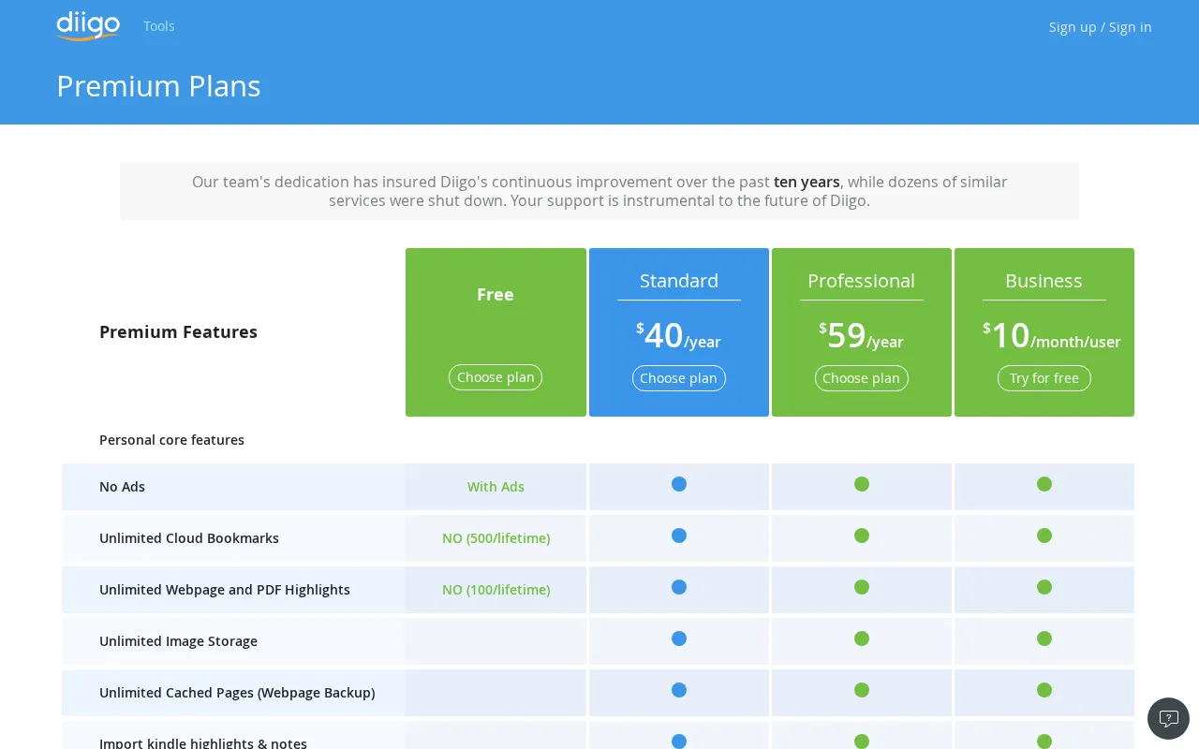
Task: Select the Business plan heading
Action: point(1044,281)
